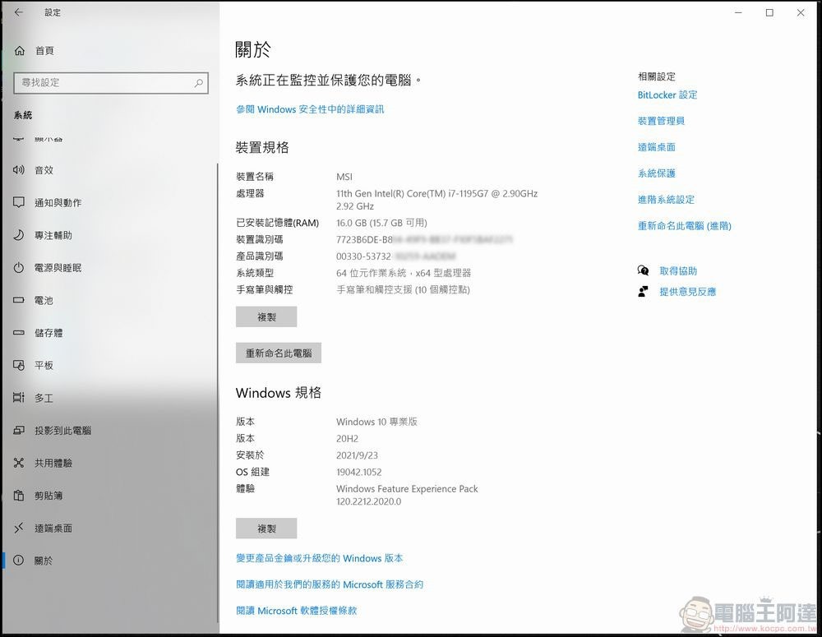Open 閱讀 Microsoft 軟體授權條款 link
Viewport: 822px width, 637px height.
[296, 611]
